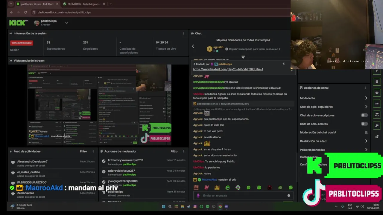This screenshot has width=383, height=215.
Task: Expand Modo lento settings
Action: pyautogui.click(x=366, y=98)
